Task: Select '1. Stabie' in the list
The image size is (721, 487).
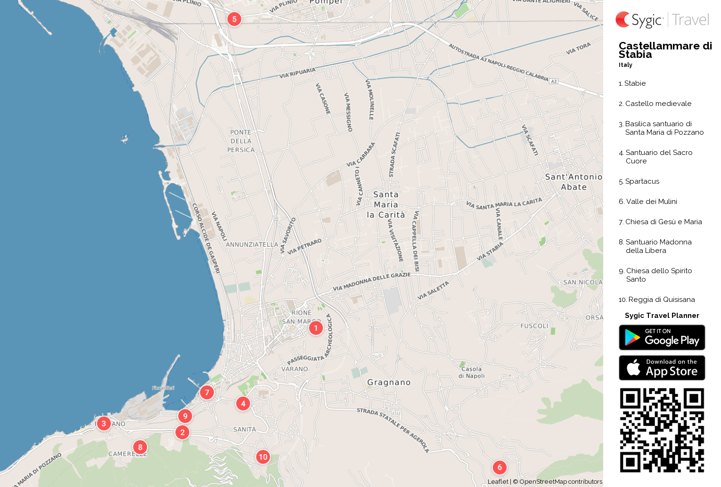Action: pyautogui.click(x=632, y=83)
